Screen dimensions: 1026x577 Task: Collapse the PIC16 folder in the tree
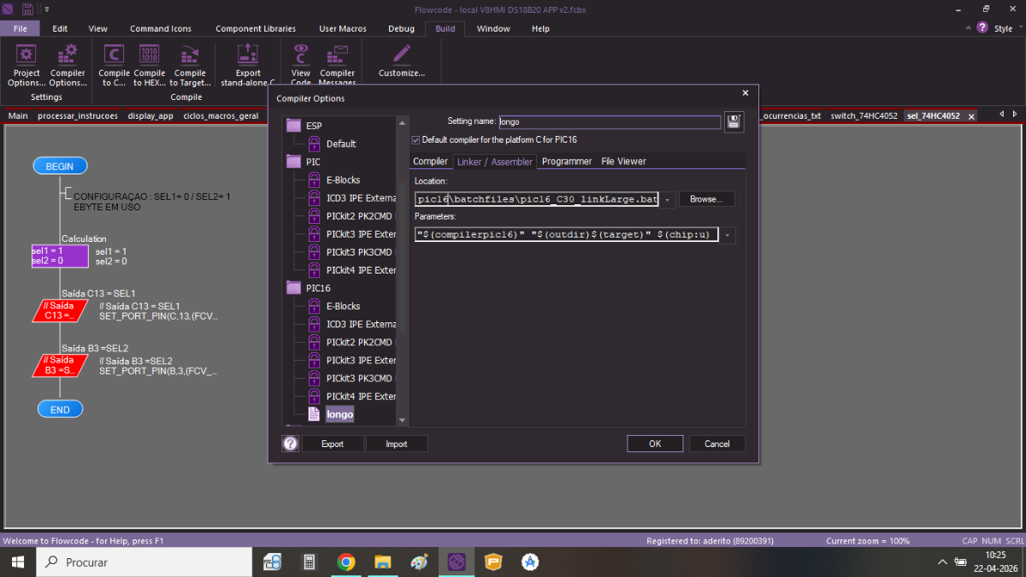294,288
